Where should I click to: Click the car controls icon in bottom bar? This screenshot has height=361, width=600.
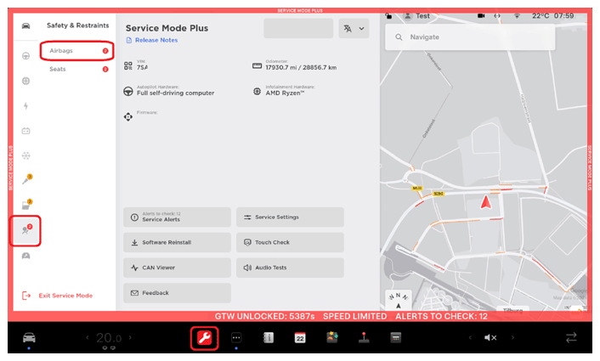point(29,337)
